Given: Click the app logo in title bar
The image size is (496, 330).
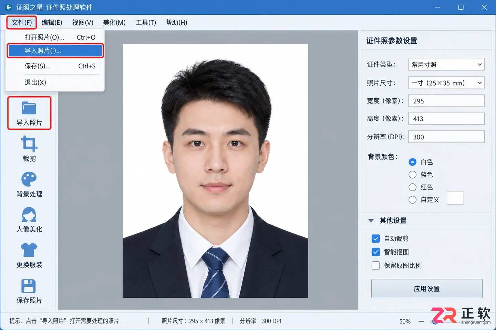Looking at the screenshot, I should coord(9,7).
